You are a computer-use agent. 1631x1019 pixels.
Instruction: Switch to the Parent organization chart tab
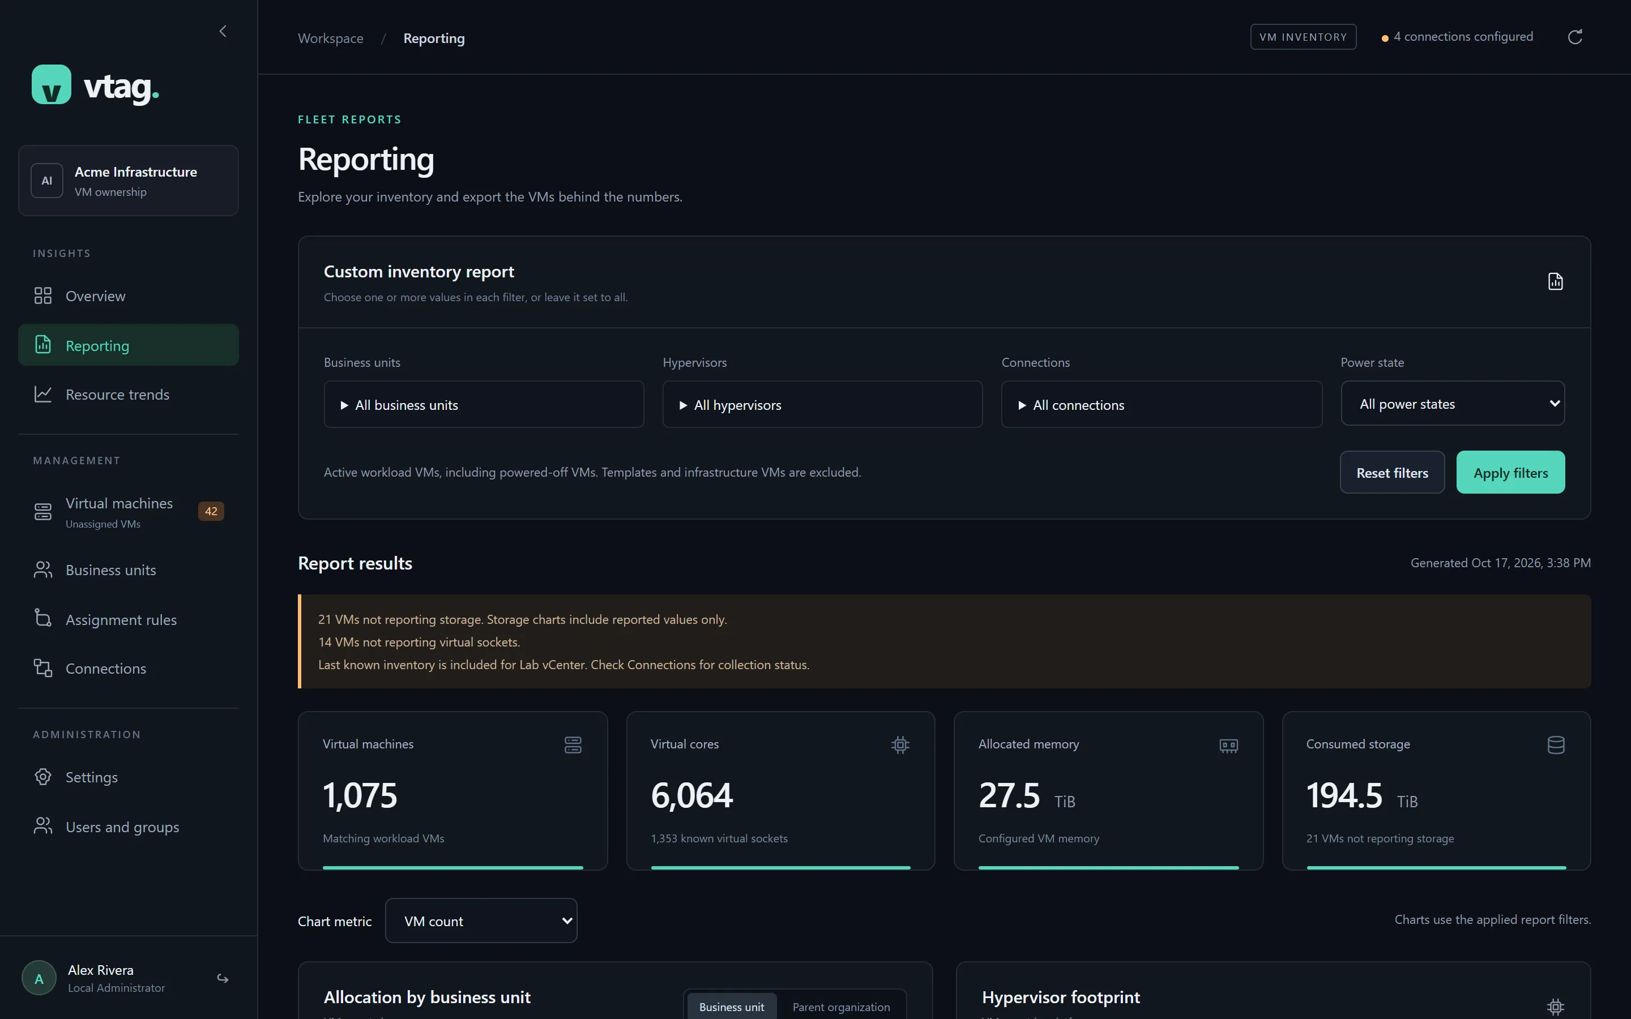click(x=841, y=1007)
